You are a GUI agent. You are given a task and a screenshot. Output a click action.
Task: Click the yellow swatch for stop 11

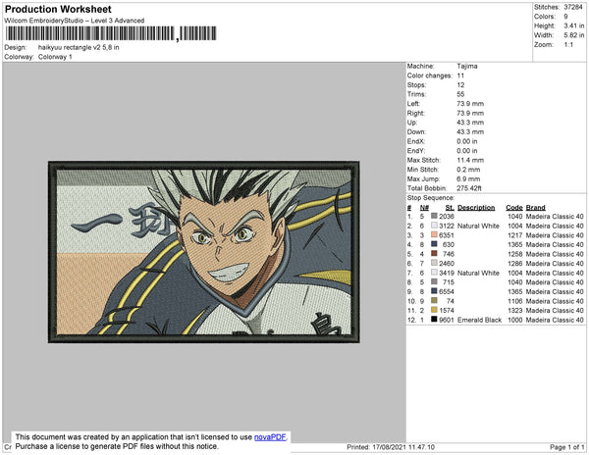(x=434, y=310)
